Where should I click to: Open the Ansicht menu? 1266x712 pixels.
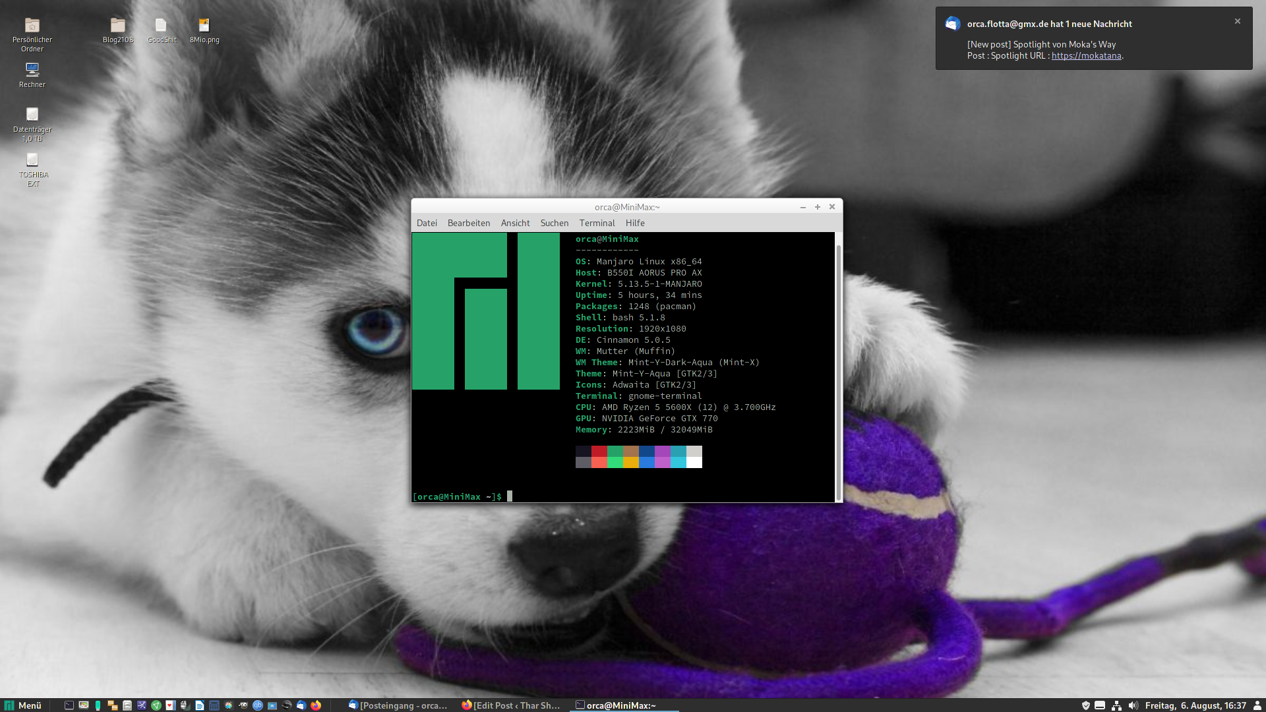pyautogui.click(x=515, y=223)
